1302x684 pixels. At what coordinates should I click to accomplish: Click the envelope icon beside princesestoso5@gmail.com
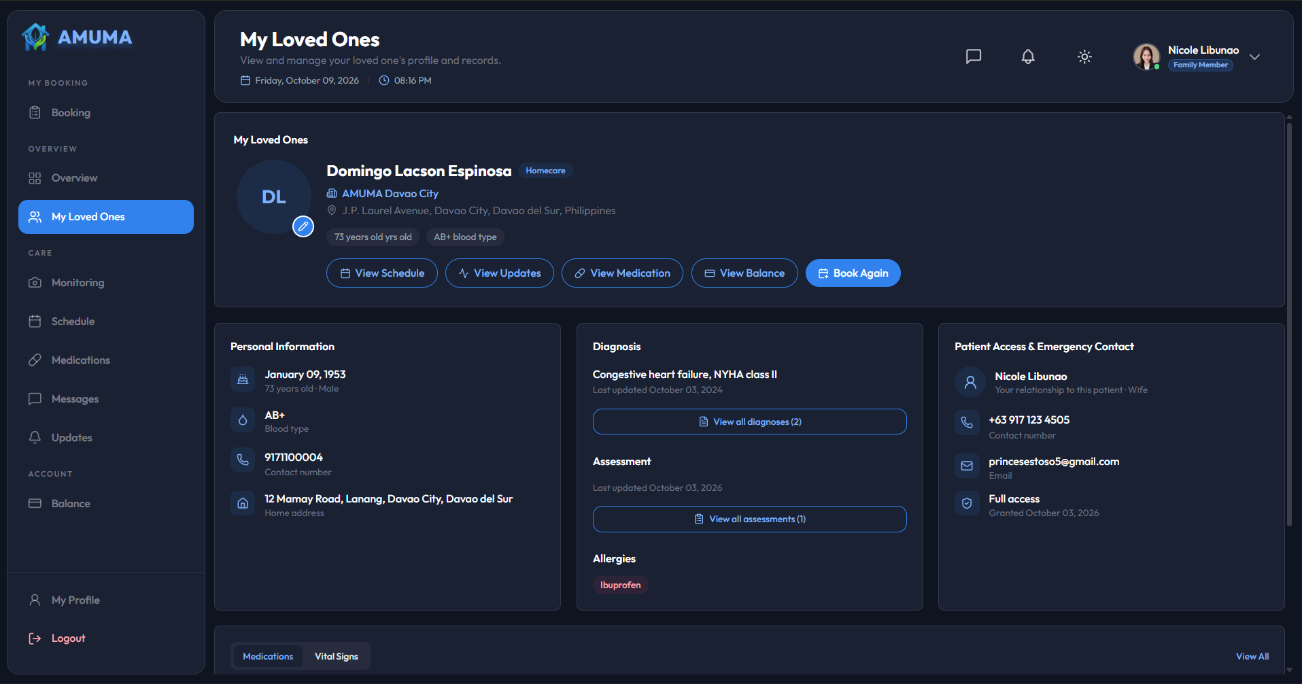pos(967,466)
